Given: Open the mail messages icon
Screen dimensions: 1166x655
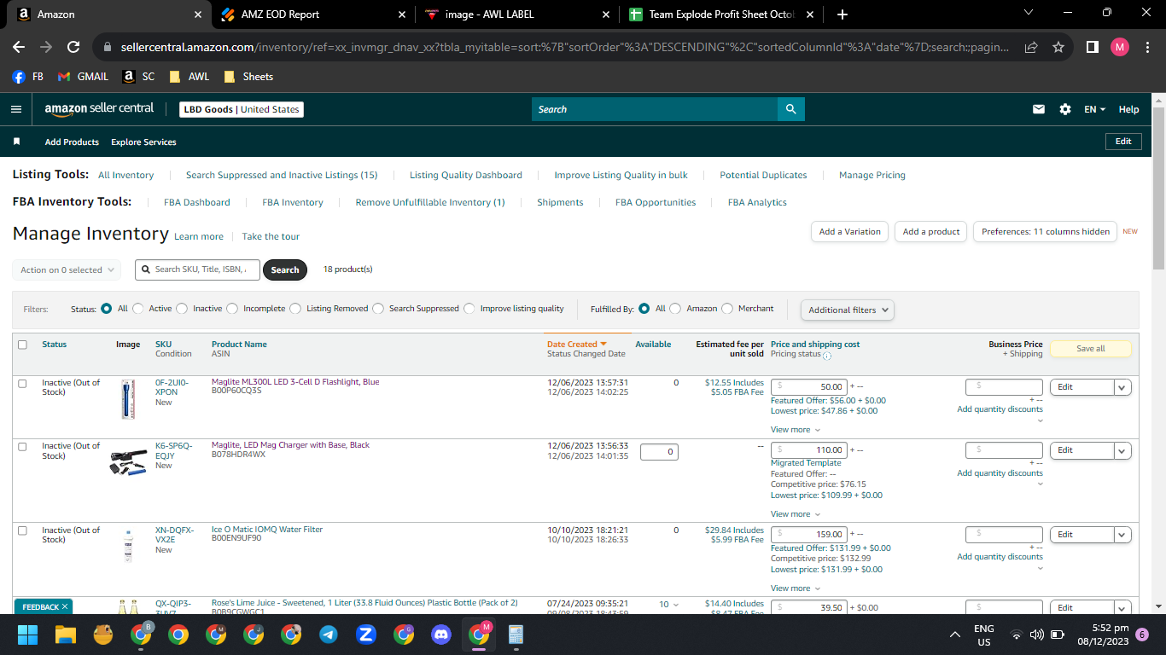Looking at the screenshot, I should tap(1039, 109).
